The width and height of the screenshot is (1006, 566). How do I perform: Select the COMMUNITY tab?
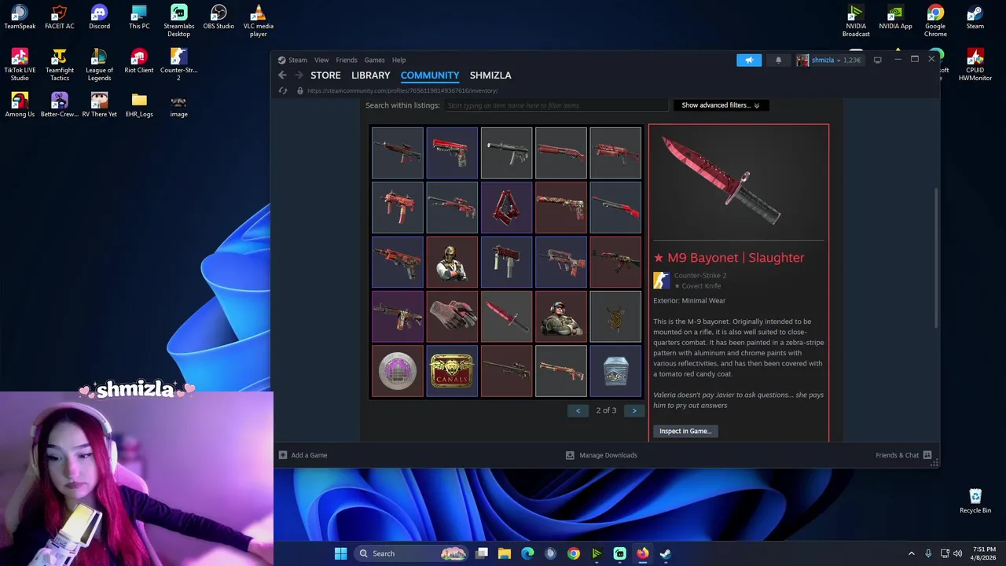(430, 75)
